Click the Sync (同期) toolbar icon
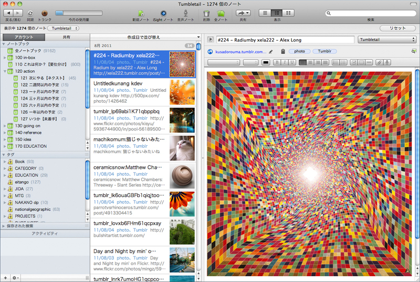This screenshot has height=282, width=420. tap(30, 13)
